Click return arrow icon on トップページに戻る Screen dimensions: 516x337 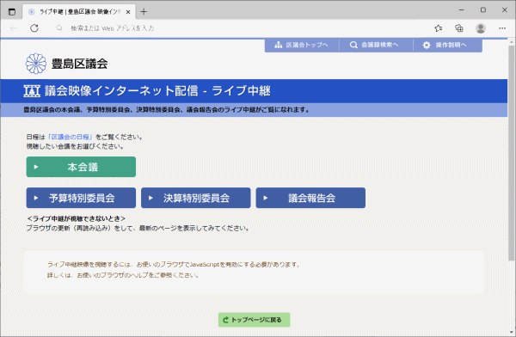pos(225,320)
